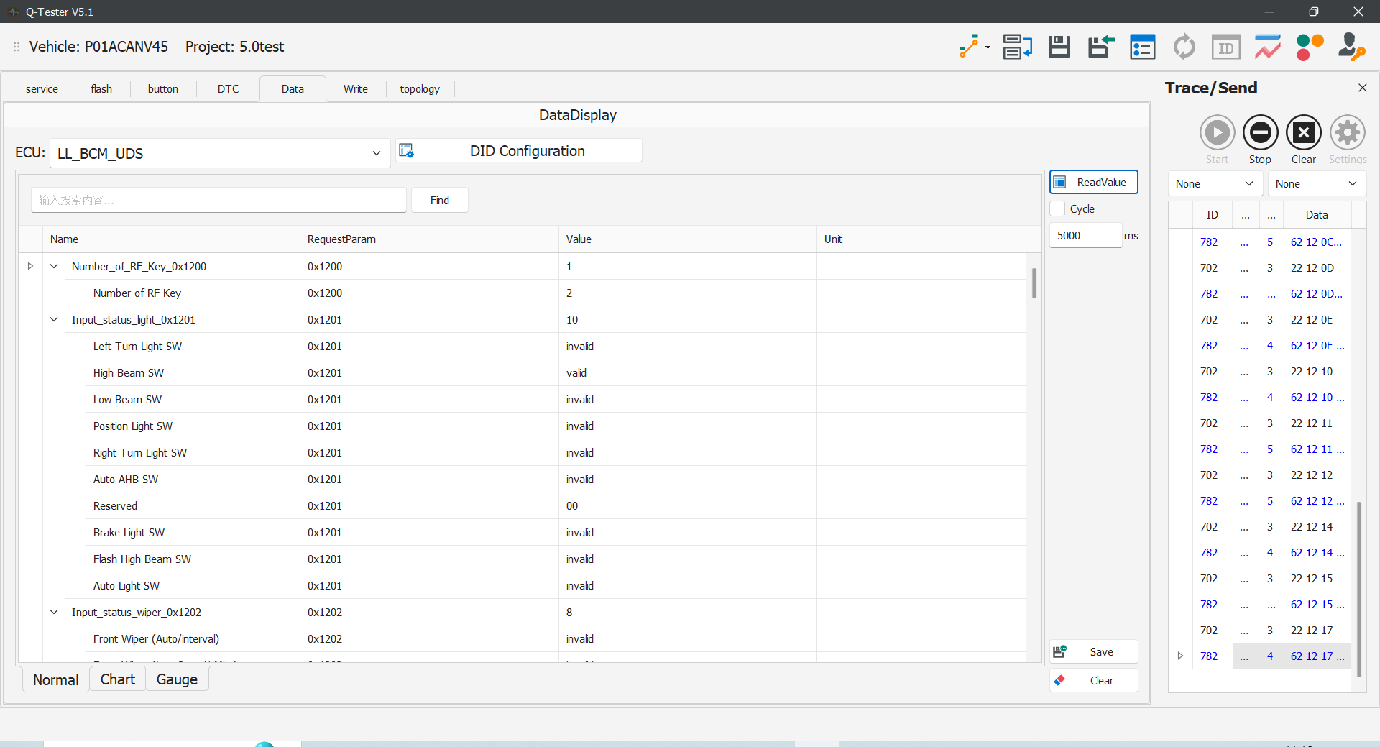Switch to the DTC tab

[x=228, y=89]
